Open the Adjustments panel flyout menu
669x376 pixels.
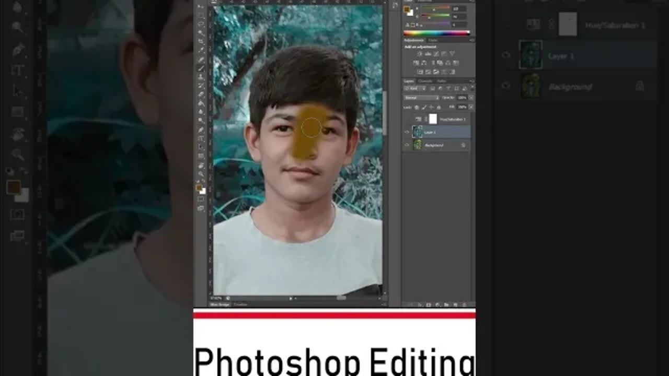[x=471, y=40]
